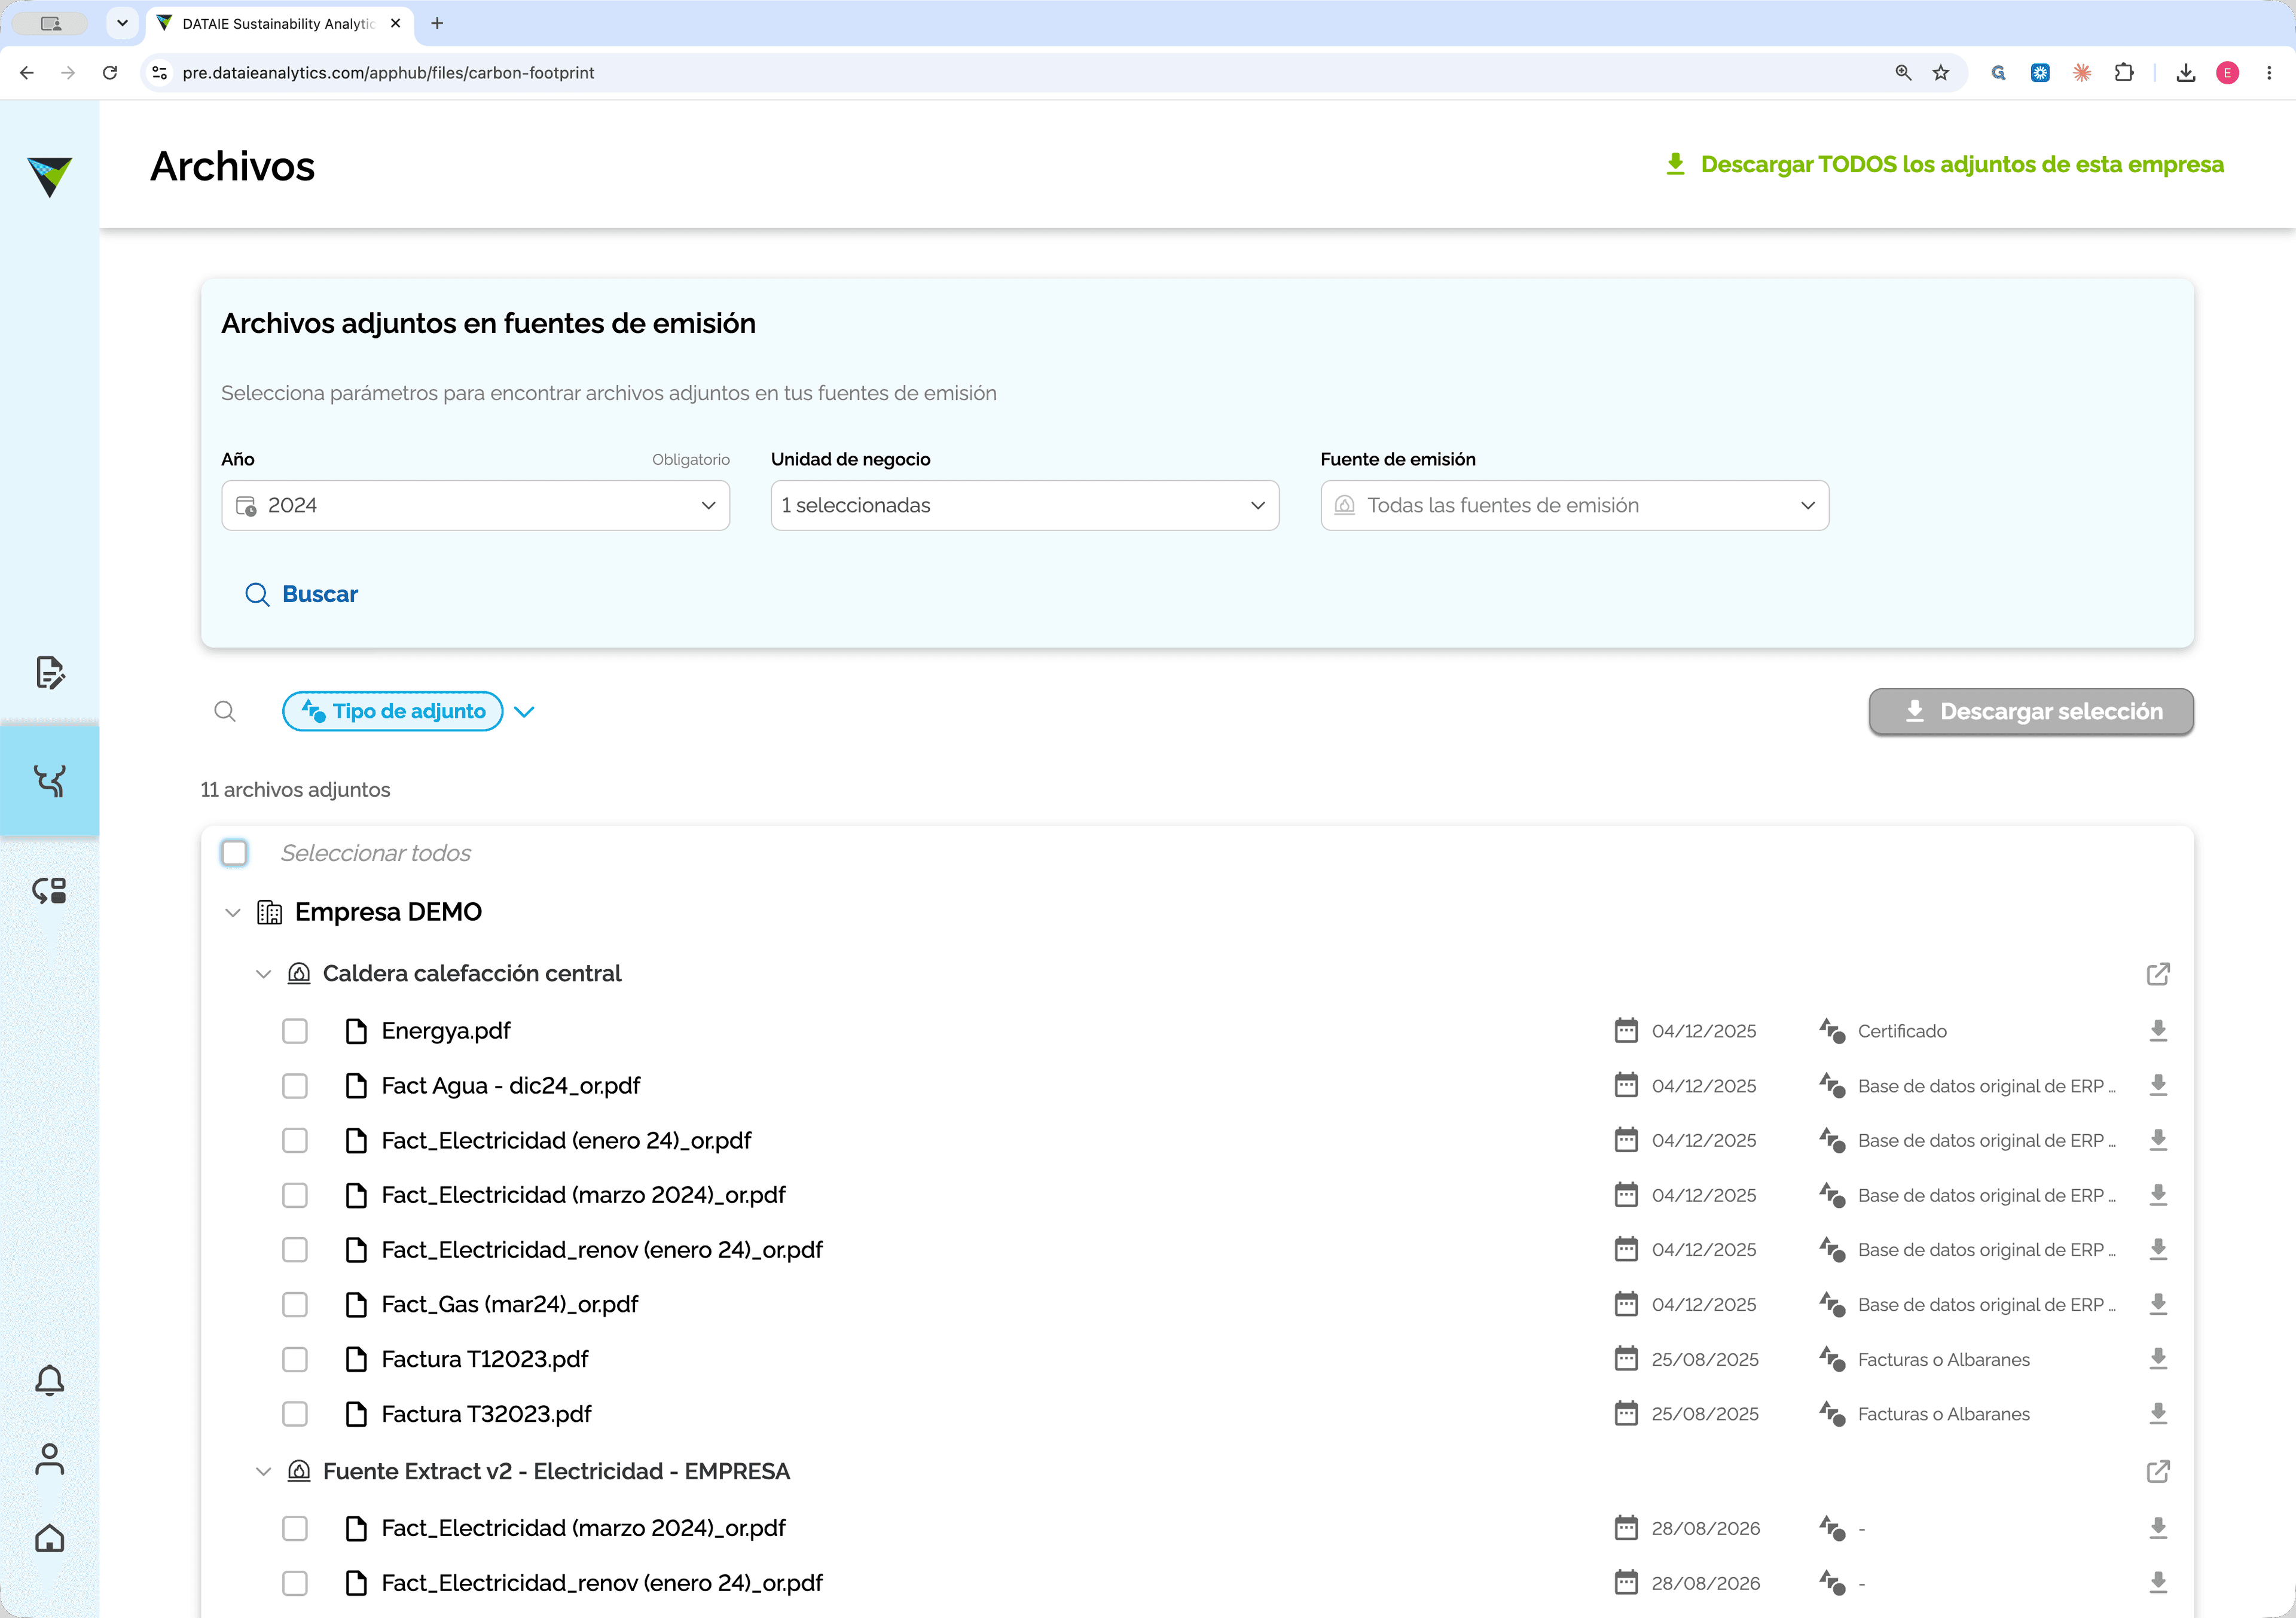Click Descargar selección button
2296x1618 pixels.
point(2031,711)
